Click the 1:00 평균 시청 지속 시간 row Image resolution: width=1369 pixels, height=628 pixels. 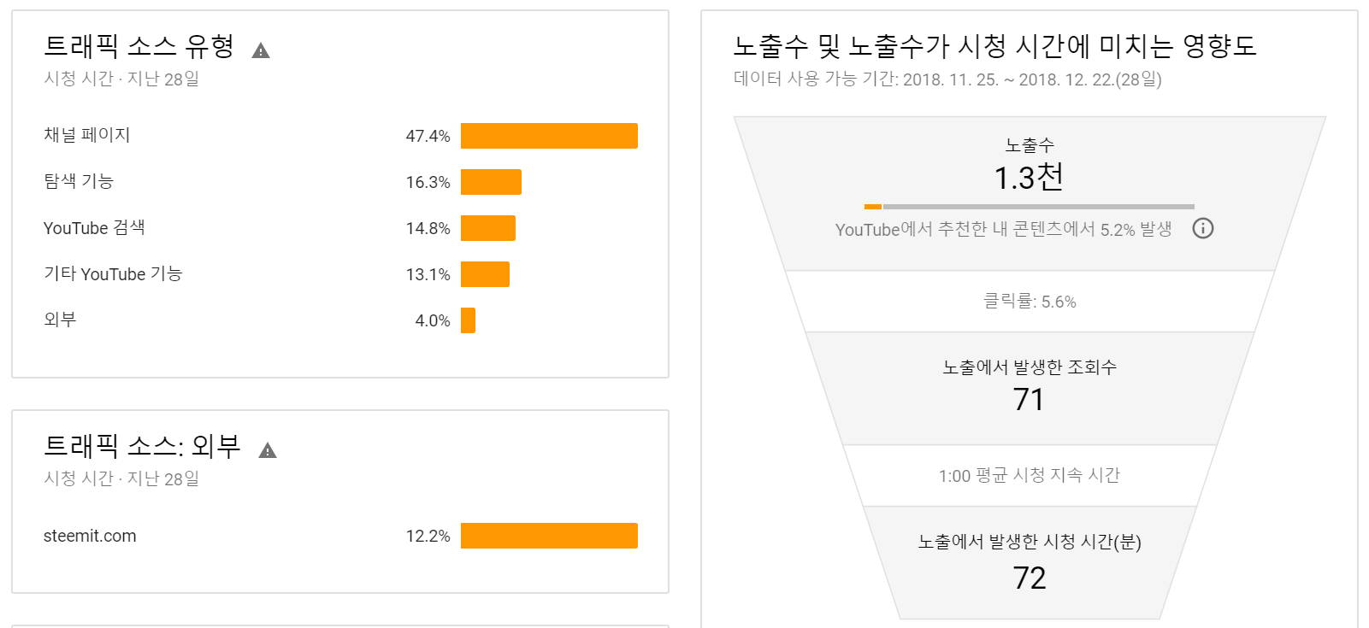[x=1030, y=476]
